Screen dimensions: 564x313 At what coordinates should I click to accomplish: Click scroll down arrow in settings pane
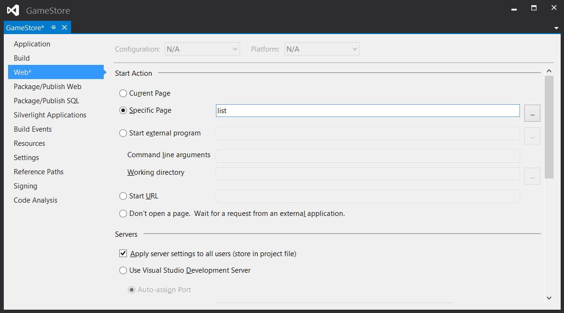(549, 298)
